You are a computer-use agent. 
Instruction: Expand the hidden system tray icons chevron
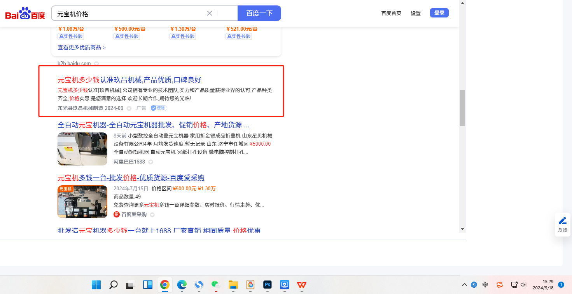pyautogui.click(x=464, y=285)
